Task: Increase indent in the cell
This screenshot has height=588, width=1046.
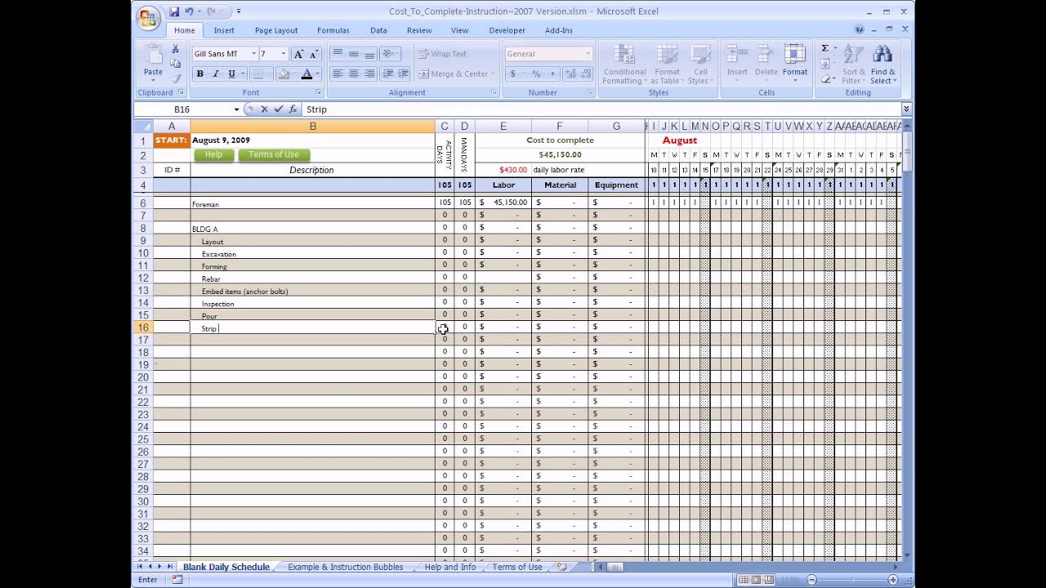Action: pyautogui.click(x=403, y=73)
